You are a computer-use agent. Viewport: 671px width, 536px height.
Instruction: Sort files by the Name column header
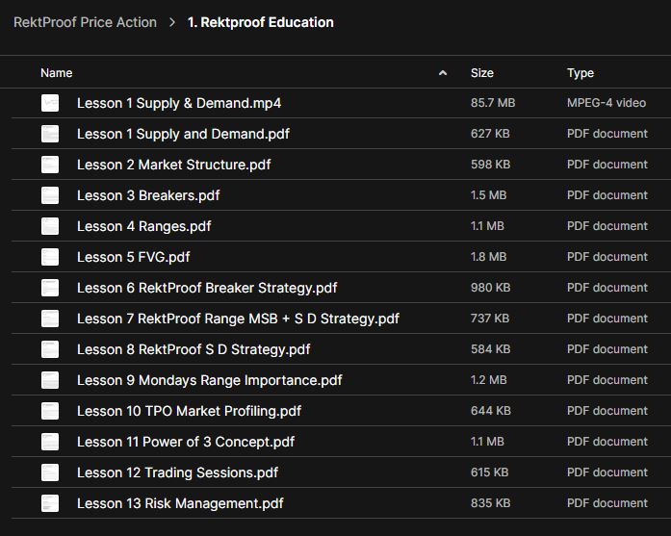click(57, 73)
